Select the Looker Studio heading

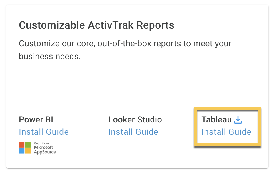coord(135,120)
